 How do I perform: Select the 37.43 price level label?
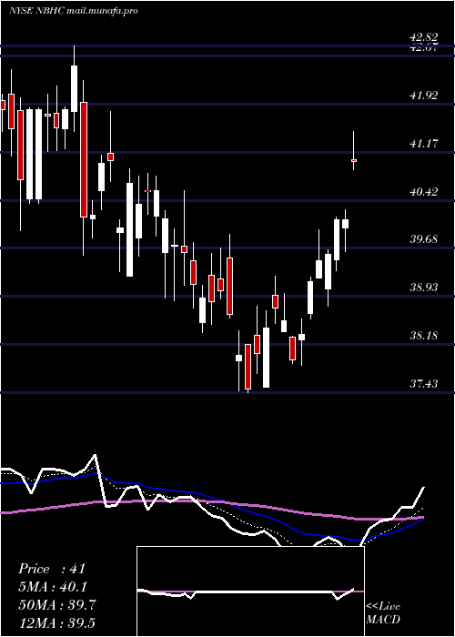424,383
